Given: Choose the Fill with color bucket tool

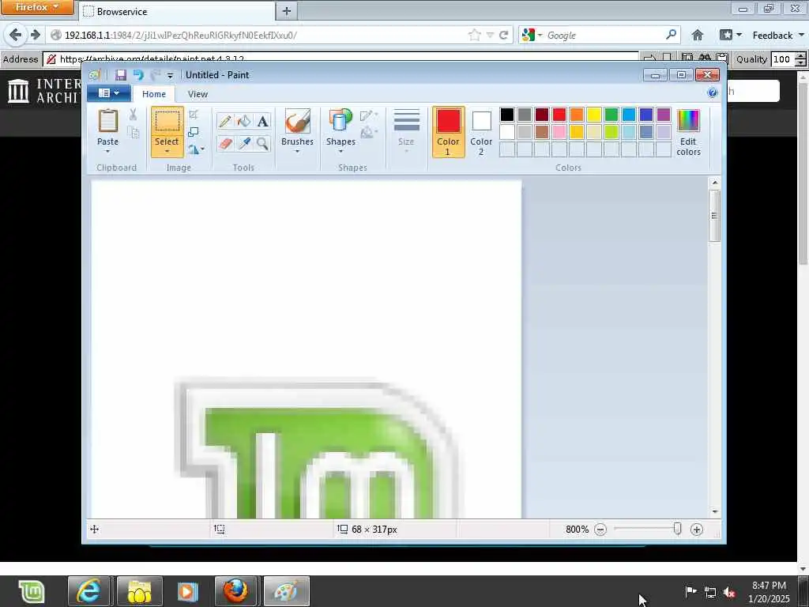Looking at the screenshot, I should coord(244,121).
